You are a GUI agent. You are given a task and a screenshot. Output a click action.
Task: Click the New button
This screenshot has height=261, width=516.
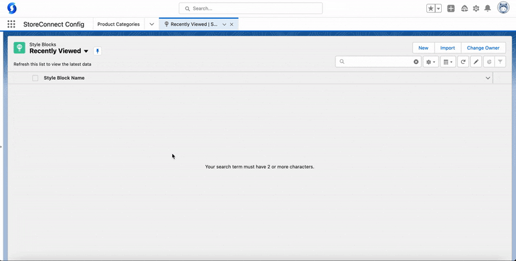(424, 48)
